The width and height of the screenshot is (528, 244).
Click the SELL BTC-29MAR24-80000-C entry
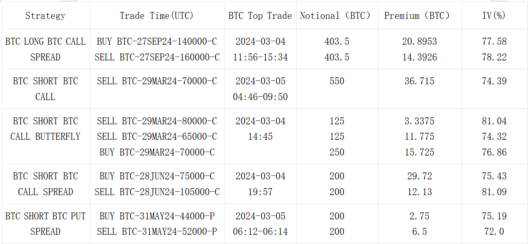pos(157,121)
